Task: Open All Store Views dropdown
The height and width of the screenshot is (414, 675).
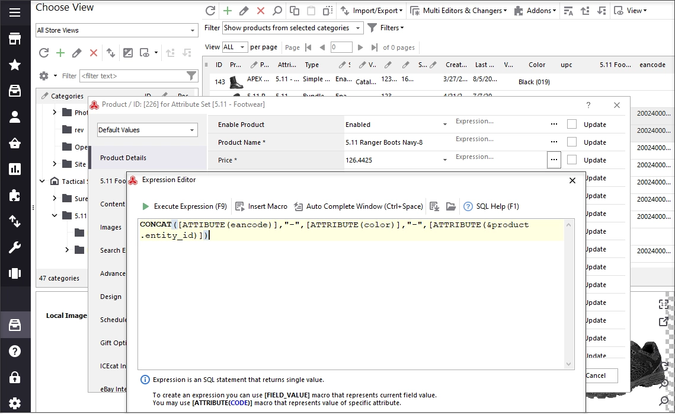Action: (x=117, y=30)
